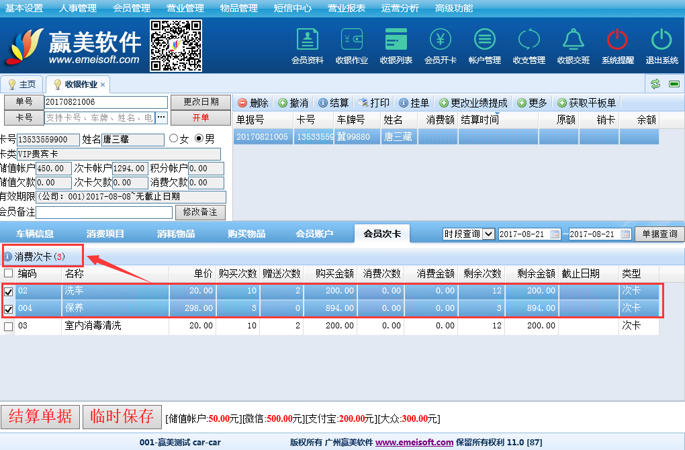This screenshot has width=685, height=450.
Task: Open the 会员资料 member info icon
Action: click(x=307, y=46)
